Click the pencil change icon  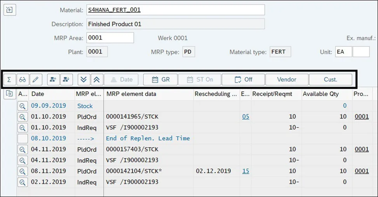coord(35,79)
